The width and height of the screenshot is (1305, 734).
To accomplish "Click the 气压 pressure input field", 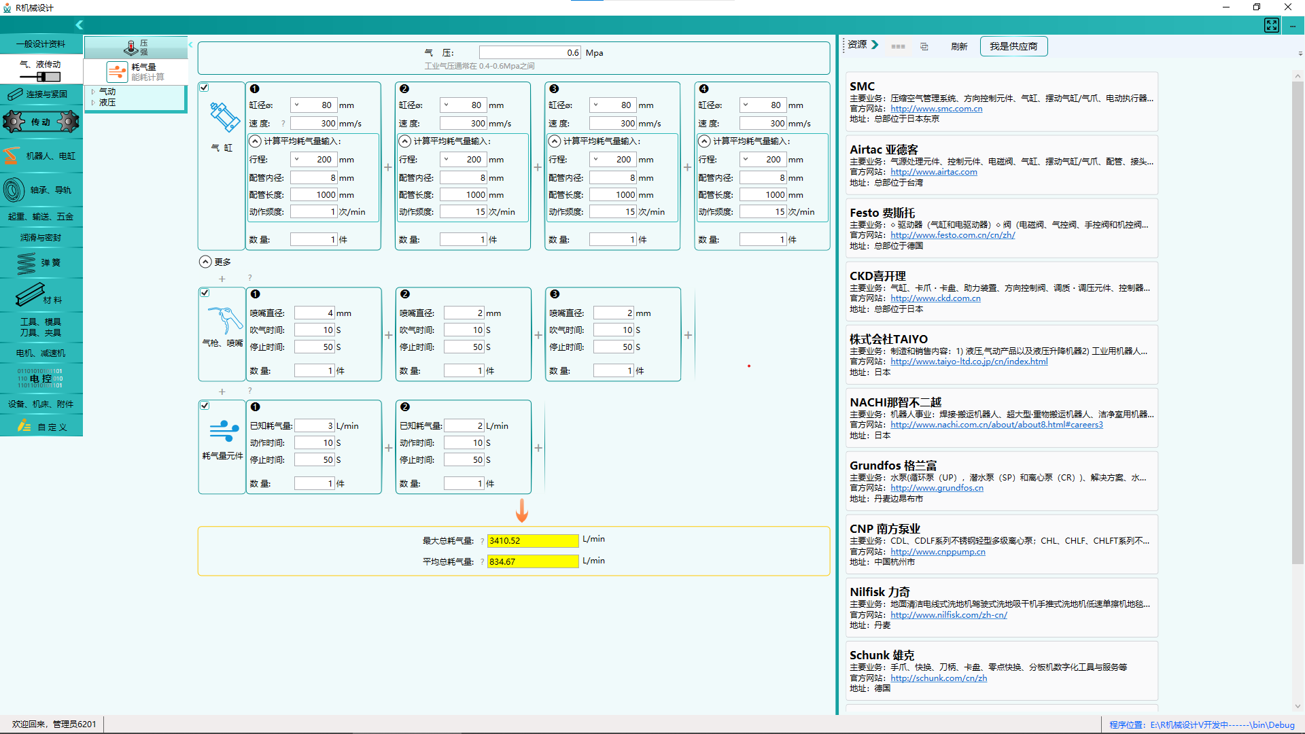I will coord(529,53).
